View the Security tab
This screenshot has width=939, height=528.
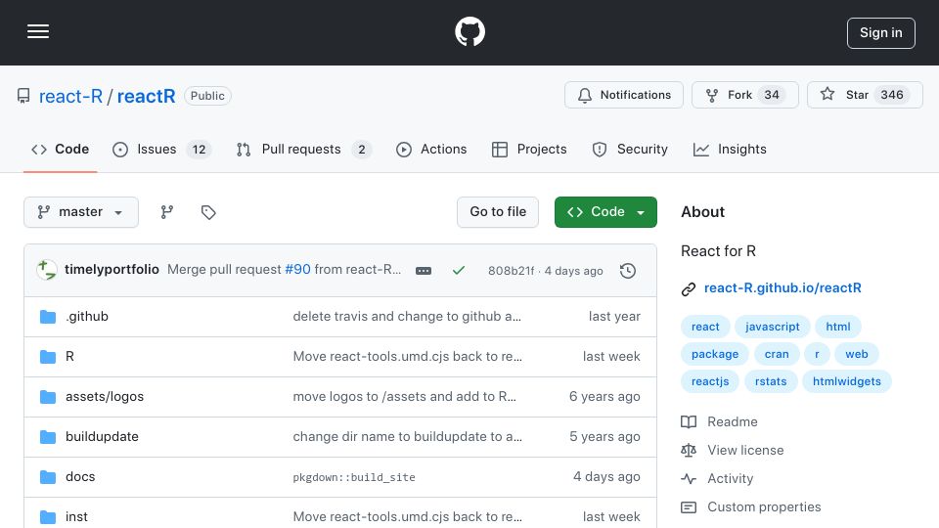(629, 149)
